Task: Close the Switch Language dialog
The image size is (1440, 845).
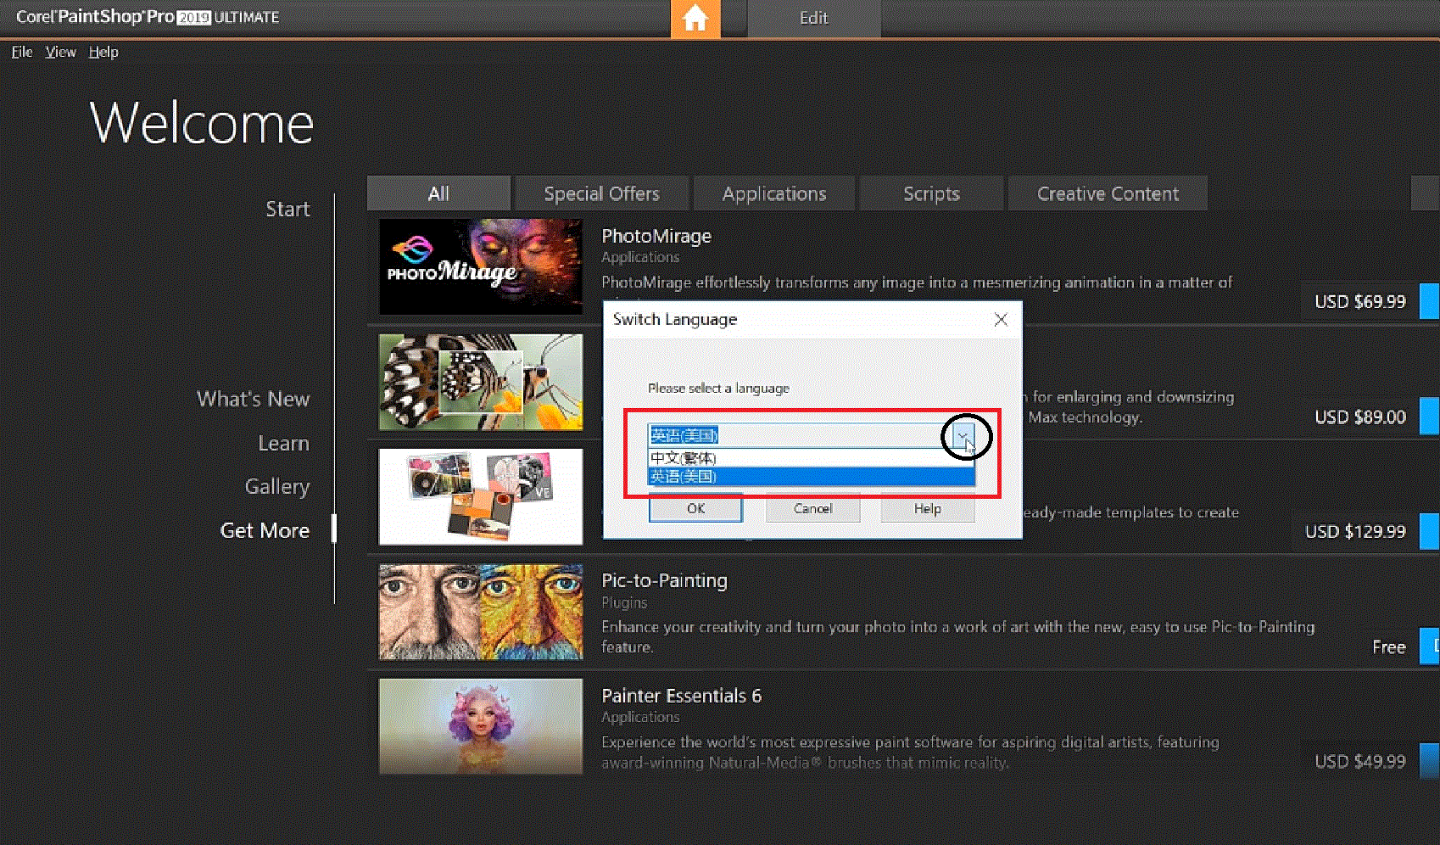Action: [x=1001, y=319]
